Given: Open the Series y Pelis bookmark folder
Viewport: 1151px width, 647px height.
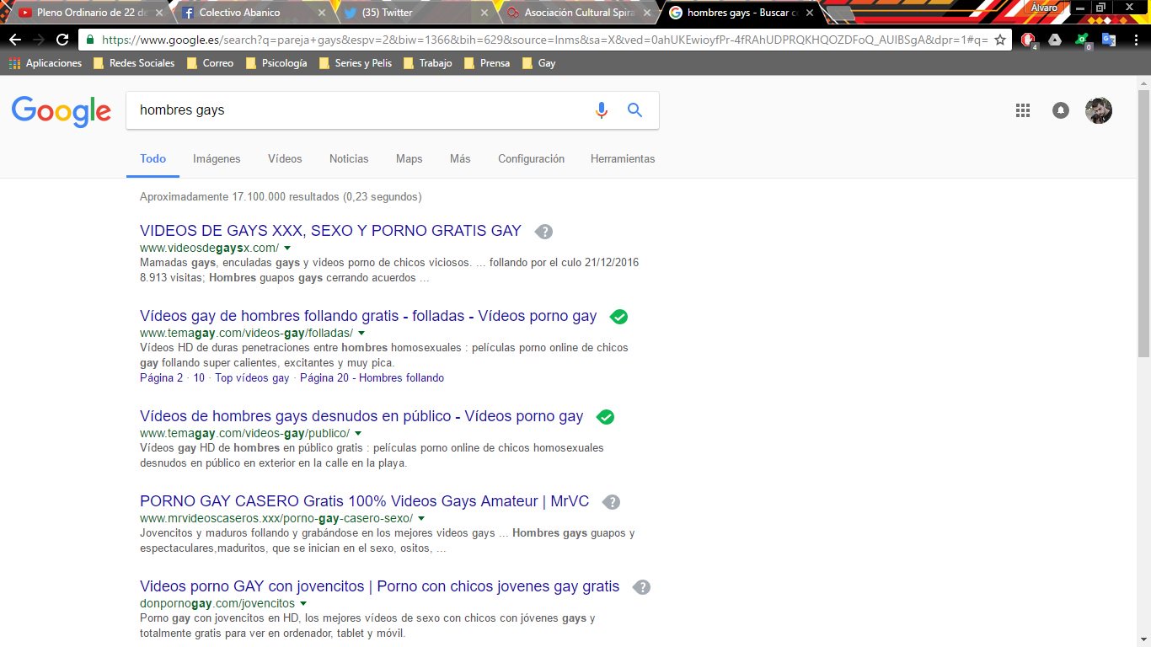Looking at the screenshot, I should point(355,63).
